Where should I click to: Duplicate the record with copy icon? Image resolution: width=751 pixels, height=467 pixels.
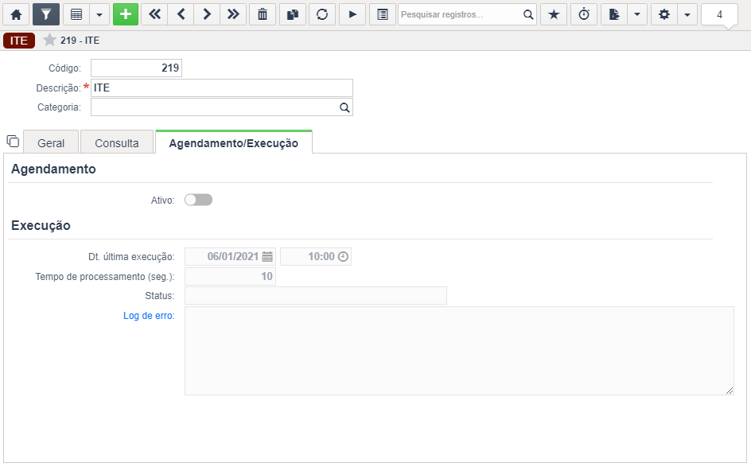click(292, 14)
